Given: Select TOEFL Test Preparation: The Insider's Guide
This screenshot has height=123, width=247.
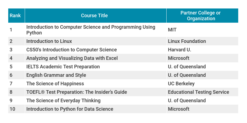Looking at the screenshot, I should point(77,92).
